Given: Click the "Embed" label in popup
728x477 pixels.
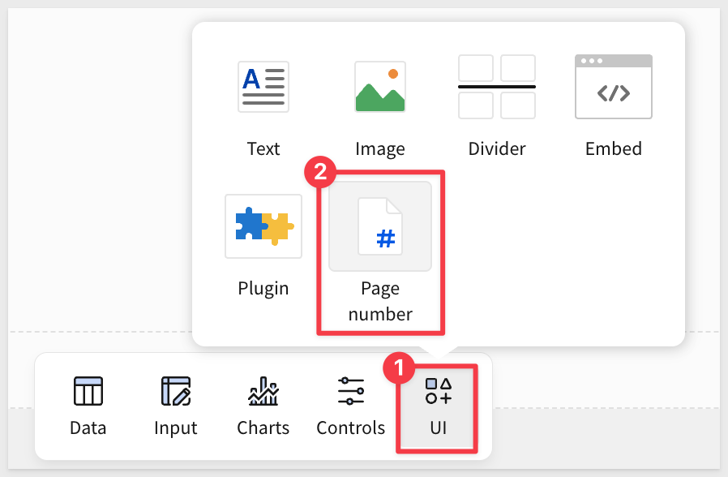Looking at the screenshot, I should (x=613, y=149).
